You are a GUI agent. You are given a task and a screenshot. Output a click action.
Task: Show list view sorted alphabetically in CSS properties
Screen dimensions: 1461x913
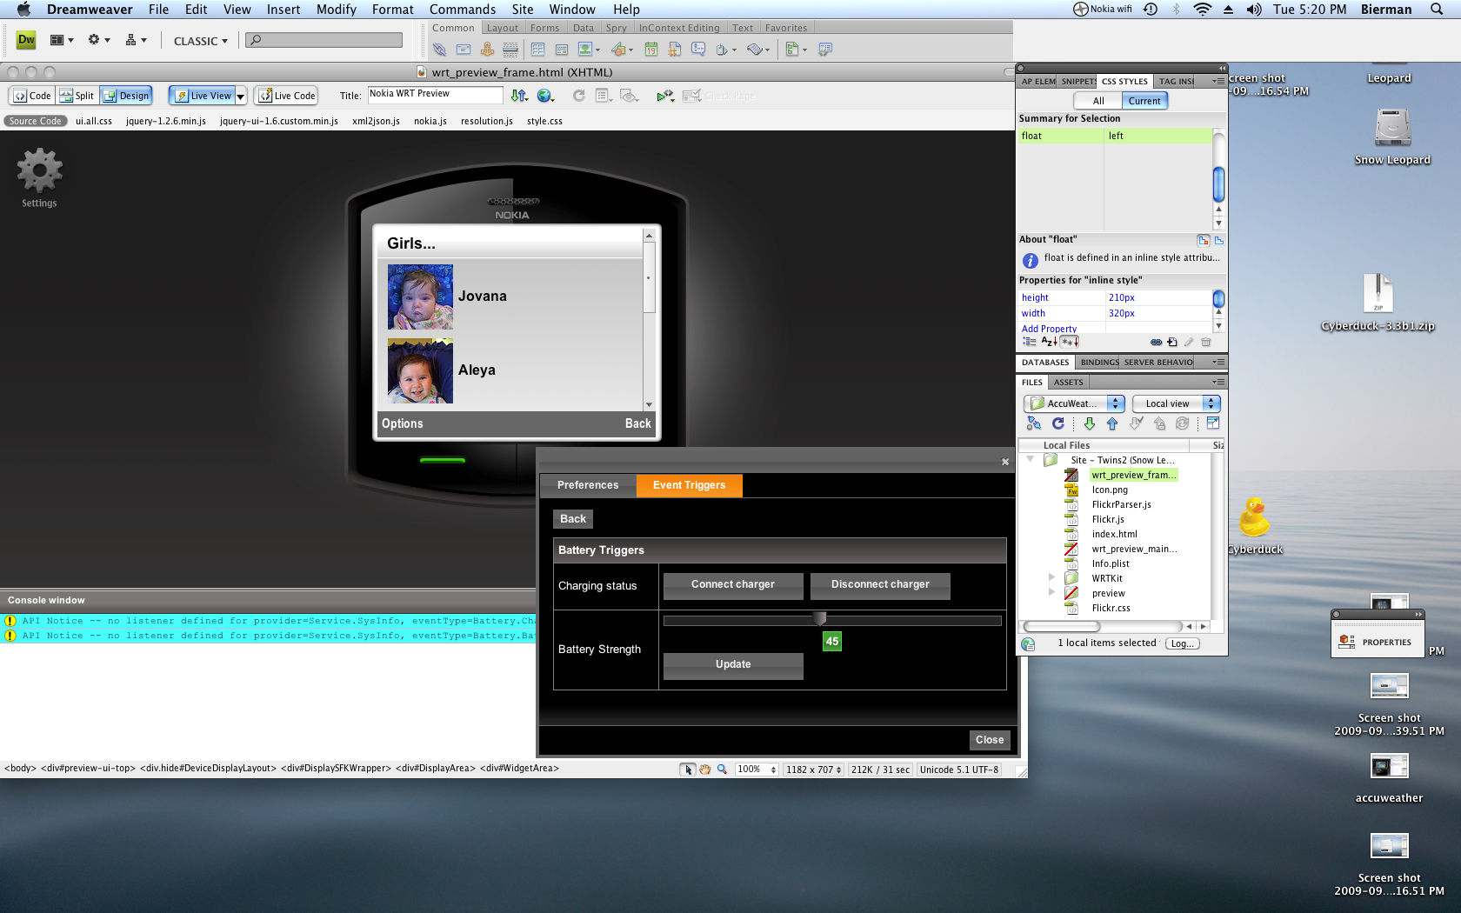coord(1050,343)
